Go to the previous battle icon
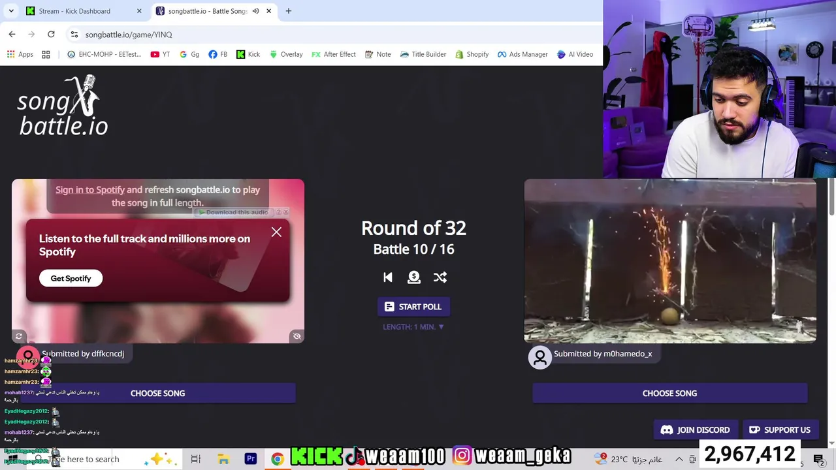 tap(388, 277)
